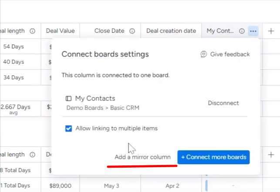Click the 2.667 Days avg summary cell

point(15,109)
